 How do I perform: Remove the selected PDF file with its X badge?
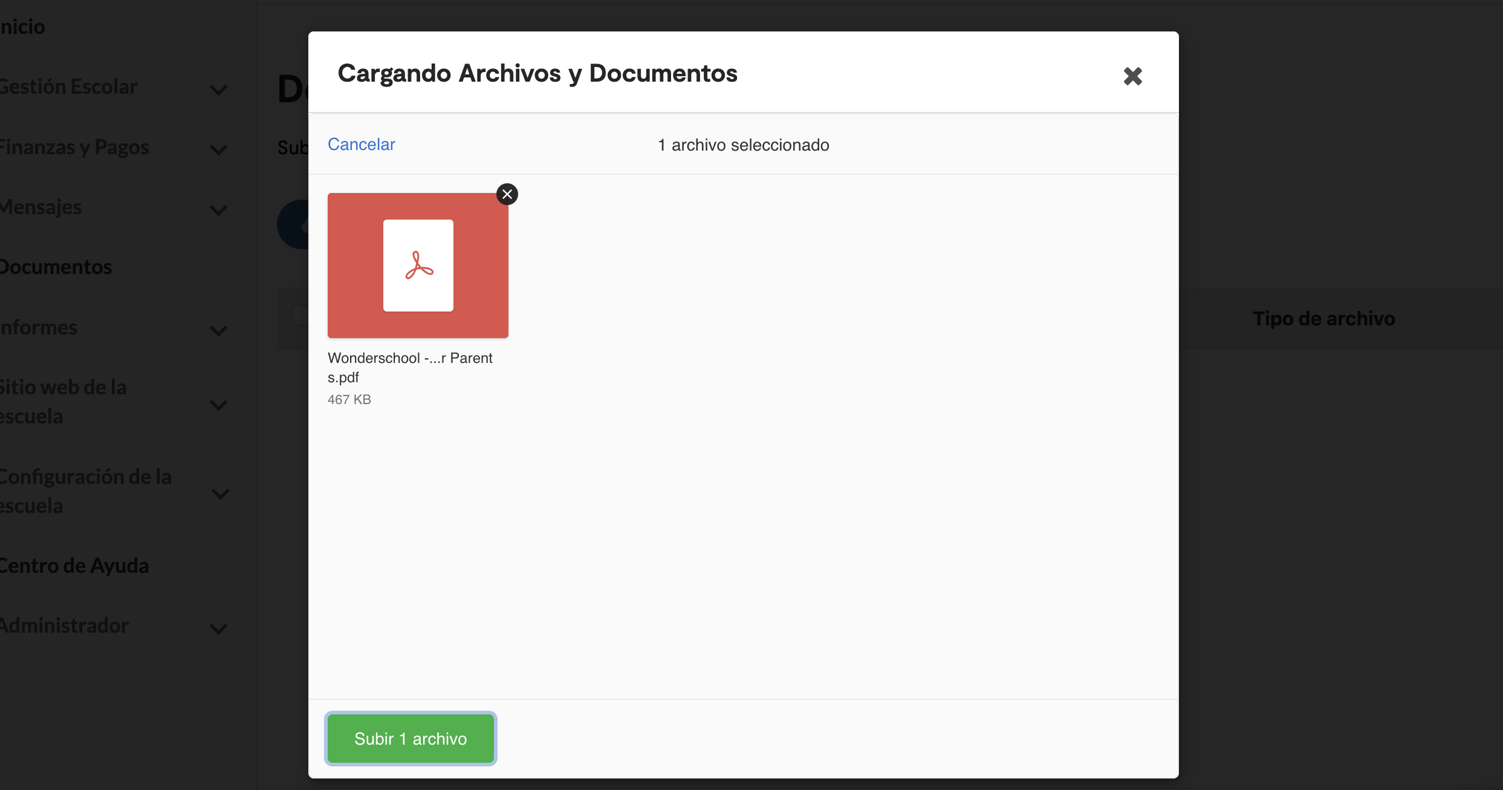pos(507,194)
